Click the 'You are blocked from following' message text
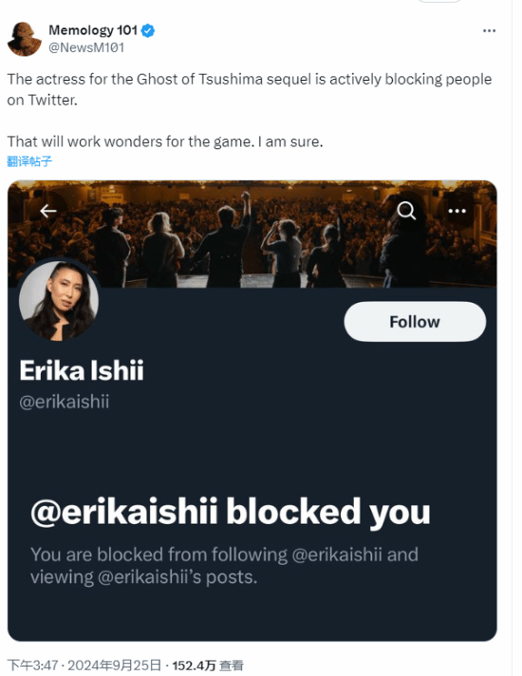522x676 pixels. (224, 566)
